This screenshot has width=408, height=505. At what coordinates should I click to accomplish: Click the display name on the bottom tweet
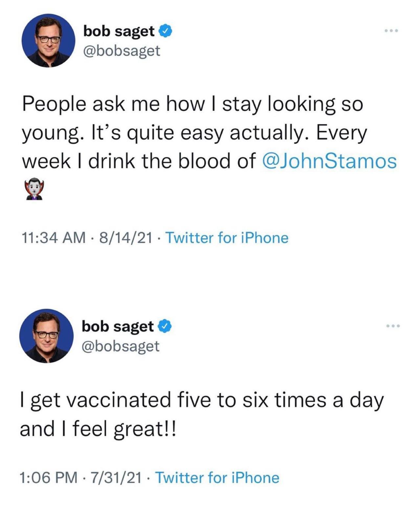118,326
